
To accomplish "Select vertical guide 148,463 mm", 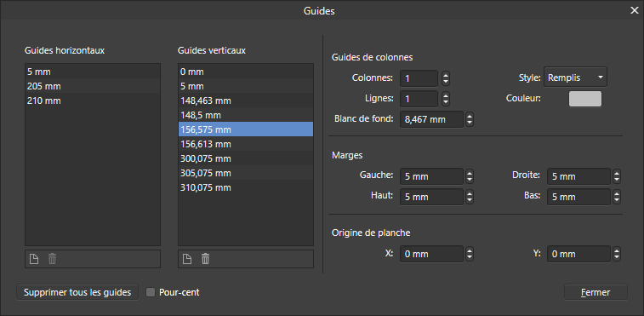I will point(246,101).
